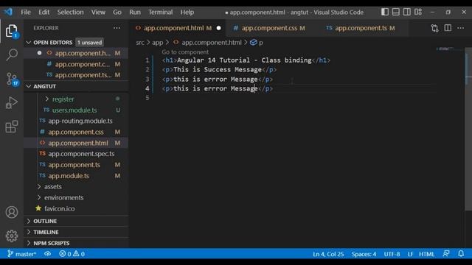Open the Explorer view in activity bar
472x265 pixels.
tap(12, 31)
